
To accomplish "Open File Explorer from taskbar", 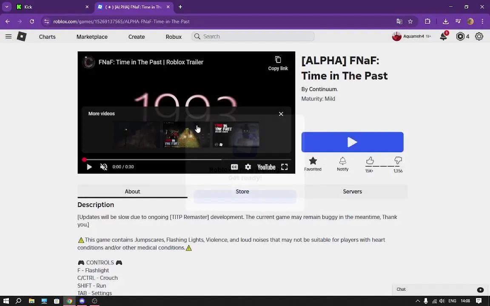I will point(31,301).
